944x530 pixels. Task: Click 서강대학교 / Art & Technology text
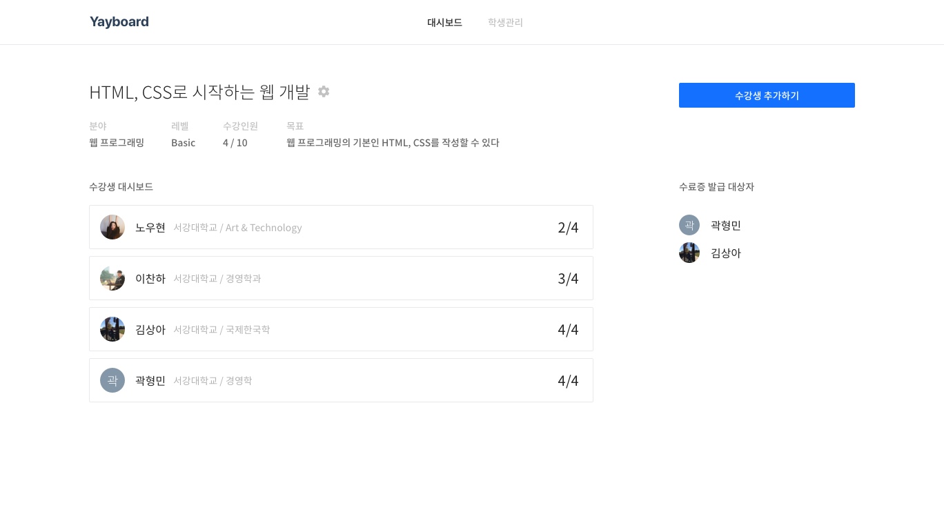[x=237, y=228]
